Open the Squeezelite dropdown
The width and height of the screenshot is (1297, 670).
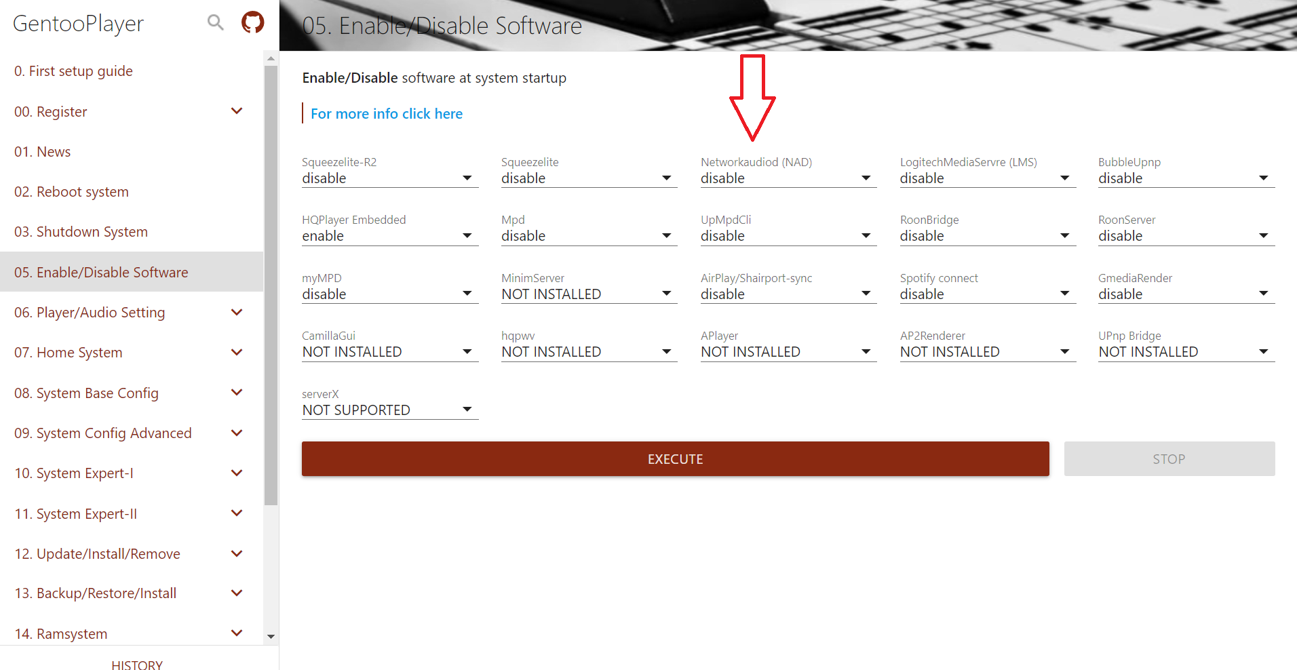click(x=589, y=178)
